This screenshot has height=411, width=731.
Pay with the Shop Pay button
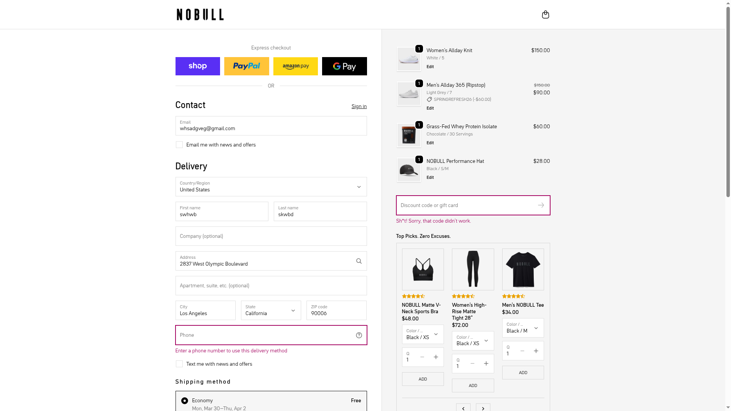click(198, 66)
